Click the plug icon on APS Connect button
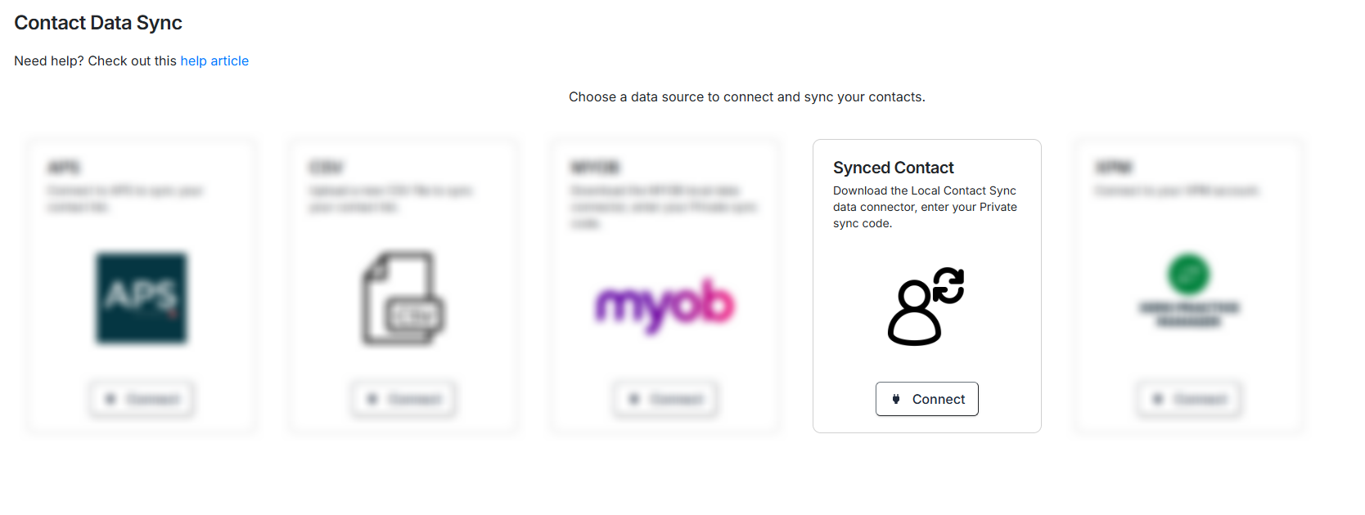This screenshot has width=1365, height=515. pyautogui.click(x=110, y=399)
